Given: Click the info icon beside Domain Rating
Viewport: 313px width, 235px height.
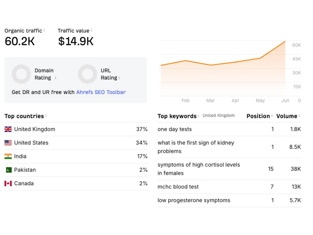Looking at the screenshot, I should (x=55, y=78).
